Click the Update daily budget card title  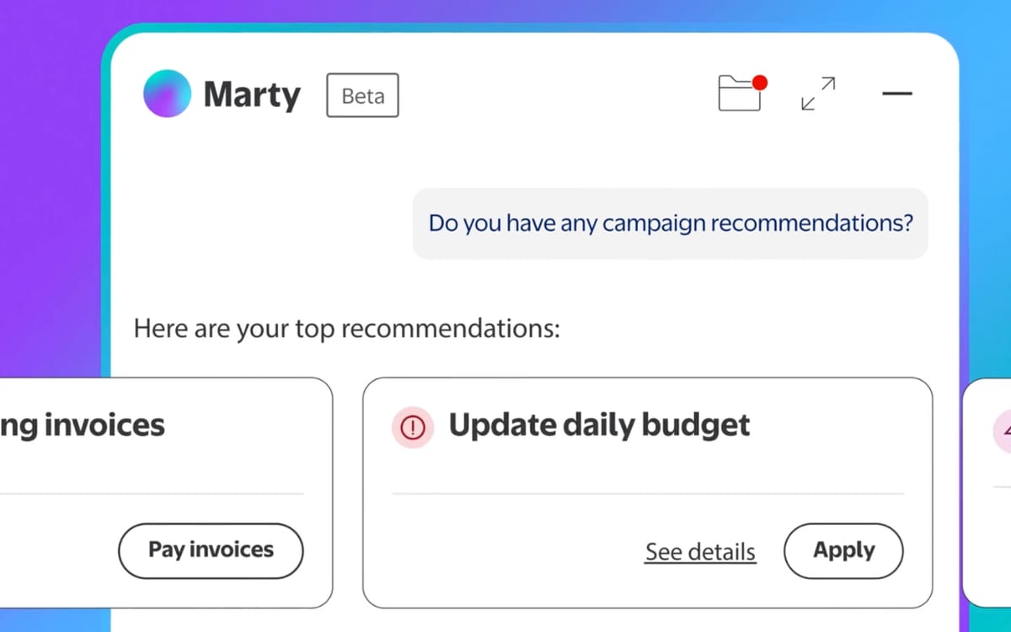pos(600,426)
